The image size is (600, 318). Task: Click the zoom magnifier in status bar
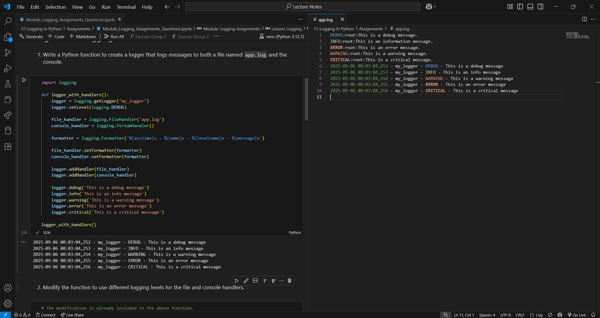point(445,315)
